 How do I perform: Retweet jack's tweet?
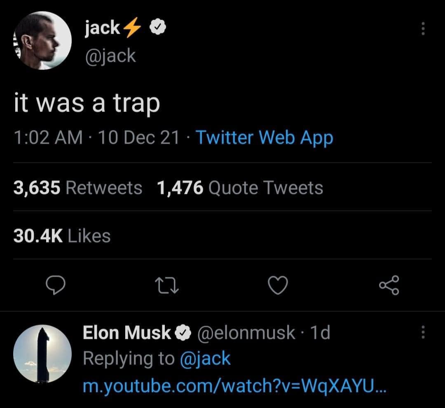(167, 285)
